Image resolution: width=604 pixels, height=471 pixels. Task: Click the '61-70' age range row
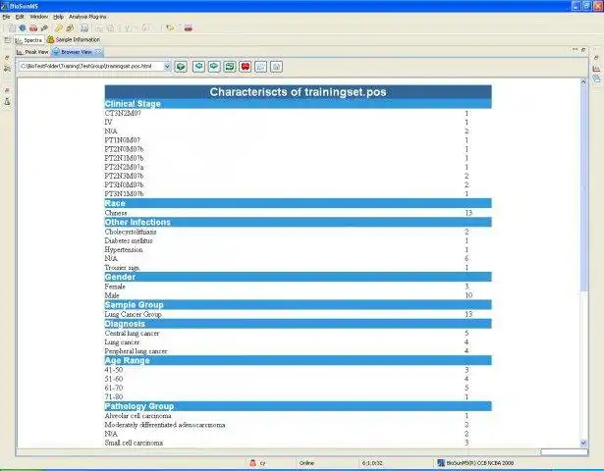click(298, 388)
